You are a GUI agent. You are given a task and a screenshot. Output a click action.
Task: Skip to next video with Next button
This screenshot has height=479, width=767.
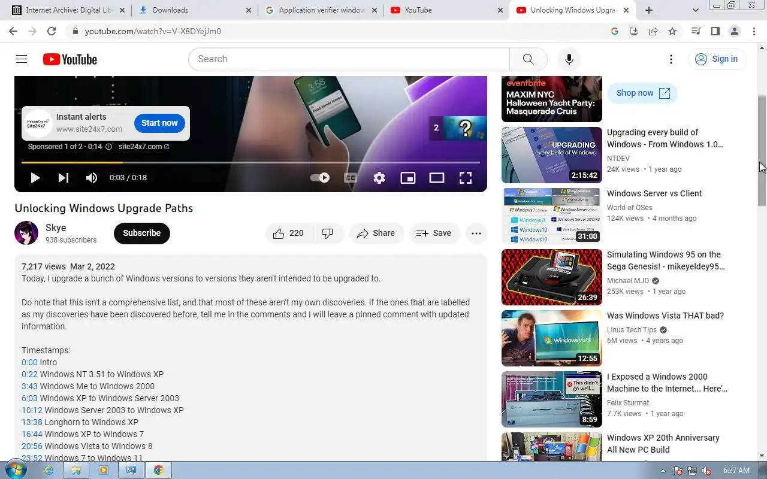pyautogui.click(x=64, y=178)
